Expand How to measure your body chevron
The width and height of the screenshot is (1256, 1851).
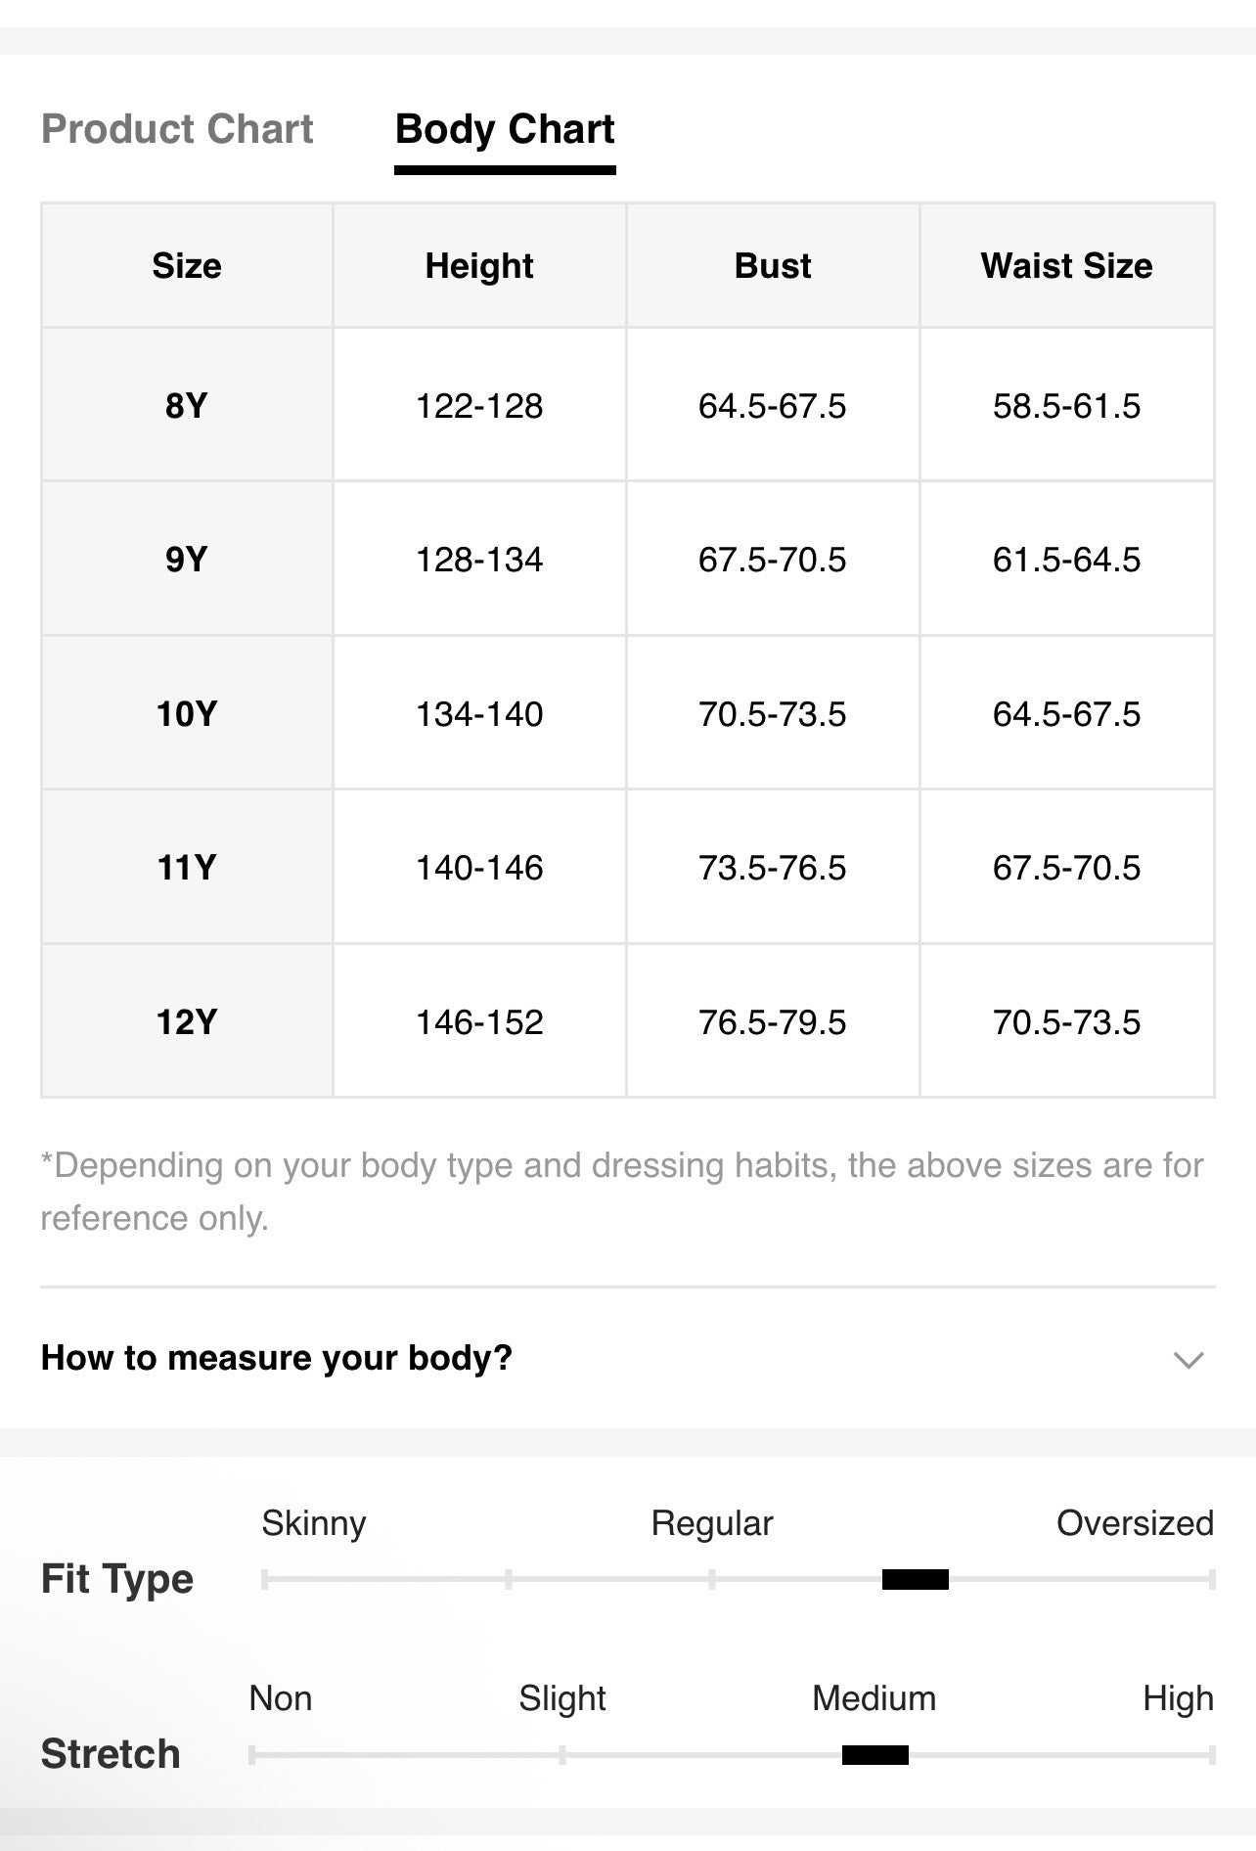1188,1359
